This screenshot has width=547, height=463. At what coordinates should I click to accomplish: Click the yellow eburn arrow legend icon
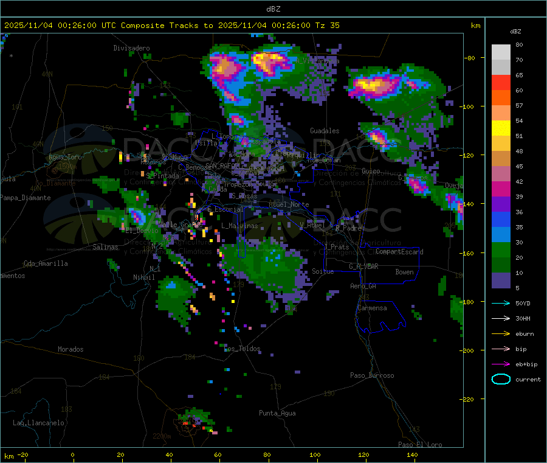[501, 334]
